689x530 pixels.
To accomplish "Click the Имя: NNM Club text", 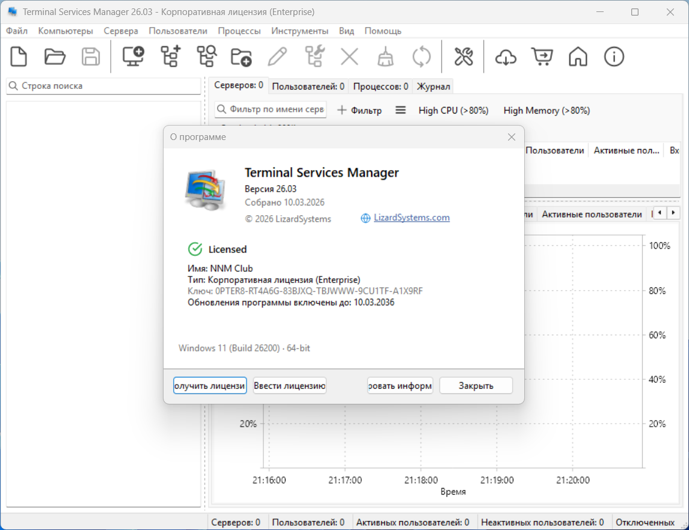I will 220,268.
